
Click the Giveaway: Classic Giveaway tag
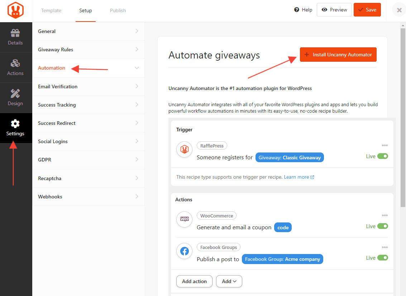(x=290, y=158)
